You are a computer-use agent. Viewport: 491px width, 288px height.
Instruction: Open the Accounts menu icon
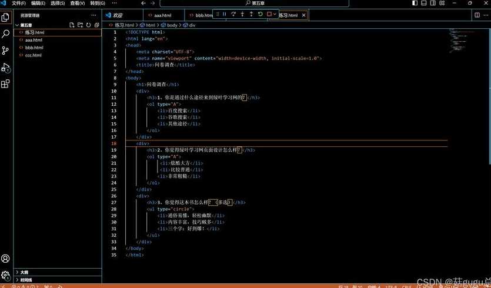[5, 259]
